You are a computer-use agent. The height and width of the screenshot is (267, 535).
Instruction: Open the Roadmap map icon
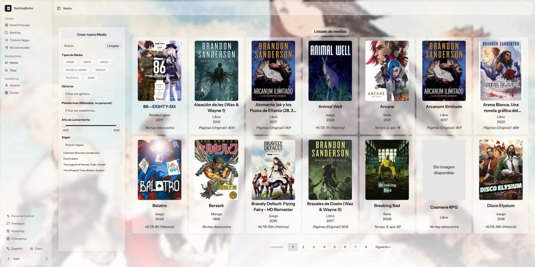tap(8, 231)
